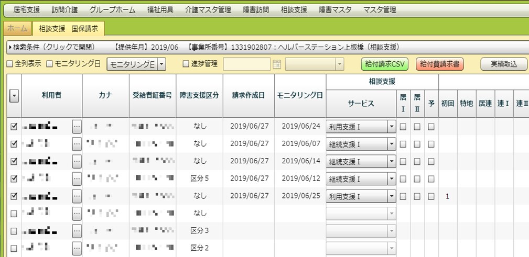
Task: Check the 進捗管理 checkbox
Action: (186, 64)
